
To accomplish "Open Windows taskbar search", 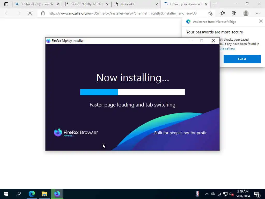I will coord(19,194).
